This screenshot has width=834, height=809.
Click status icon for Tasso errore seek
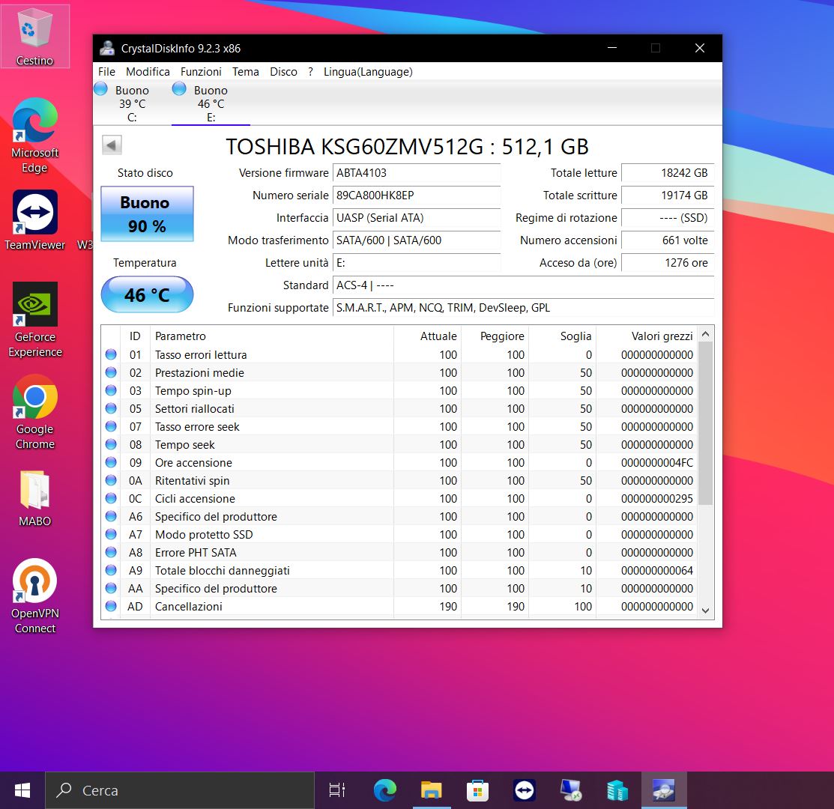pos(111,426)
